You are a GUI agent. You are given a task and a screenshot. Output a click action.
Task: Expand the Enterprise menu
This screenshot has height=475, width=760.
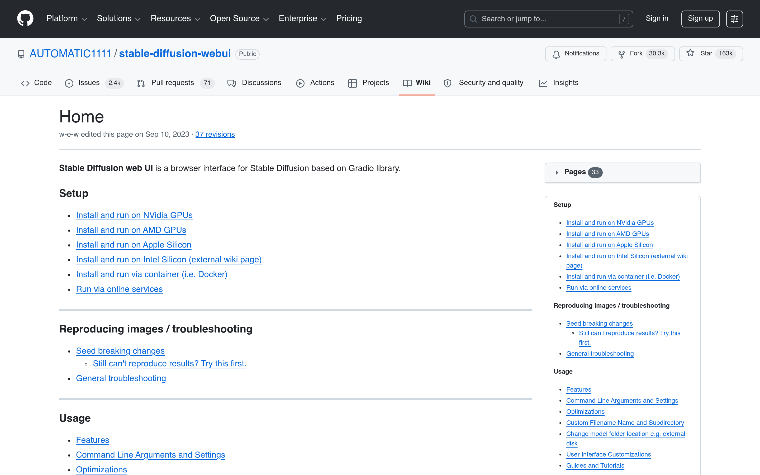(x=302, y=18)
